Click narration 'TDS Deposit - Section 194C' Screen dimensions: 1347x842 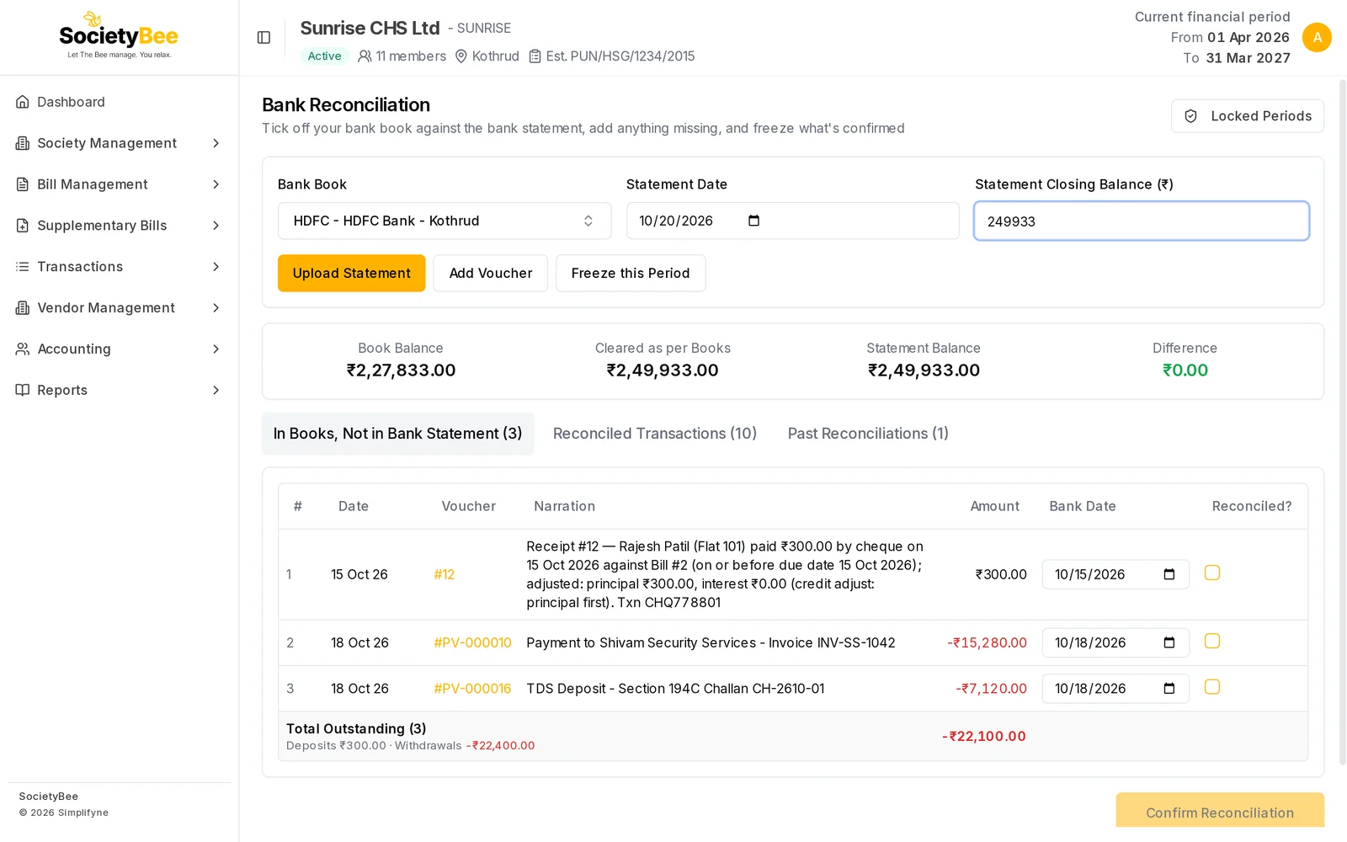point(675,689)
